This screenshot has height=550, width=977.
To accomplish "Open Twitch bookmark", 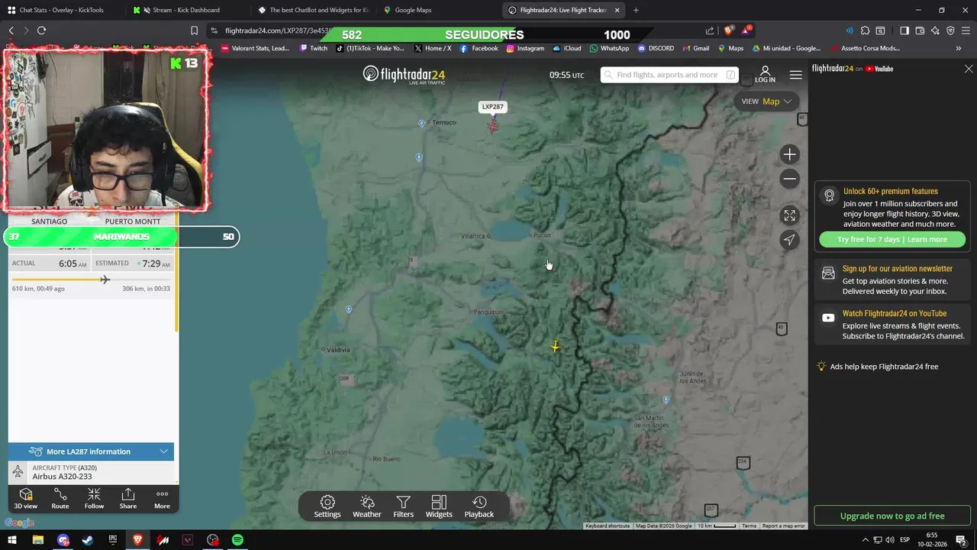I will (313, 48).
